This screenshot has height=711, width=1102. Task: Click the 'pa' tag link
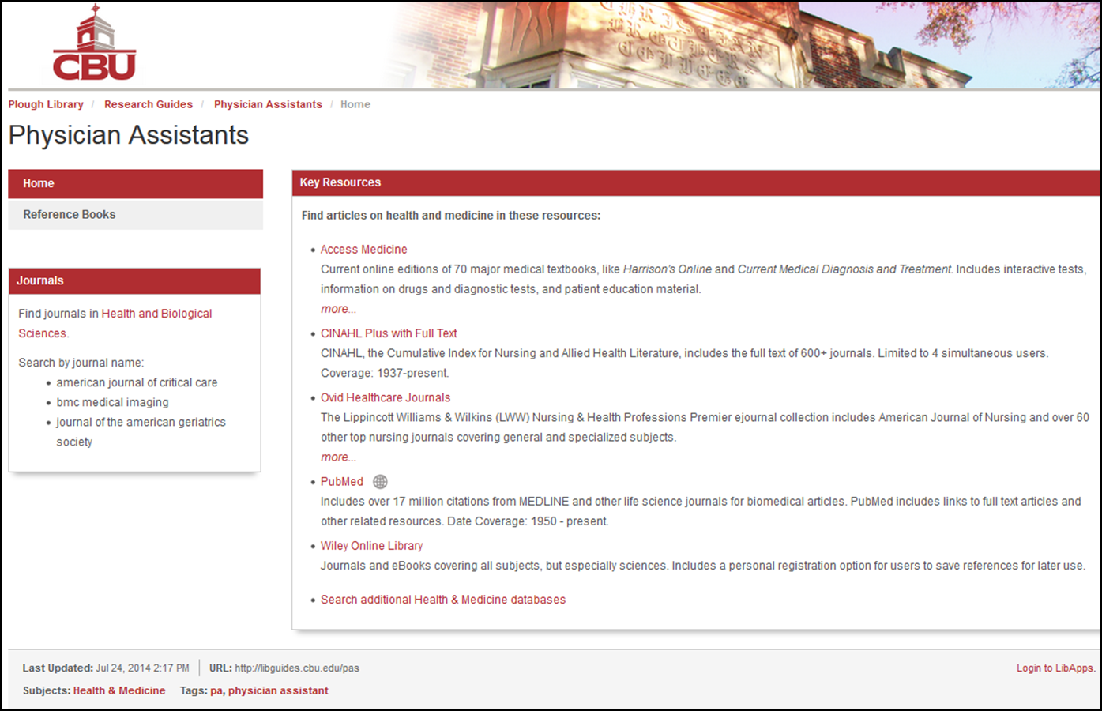[216, 690]
